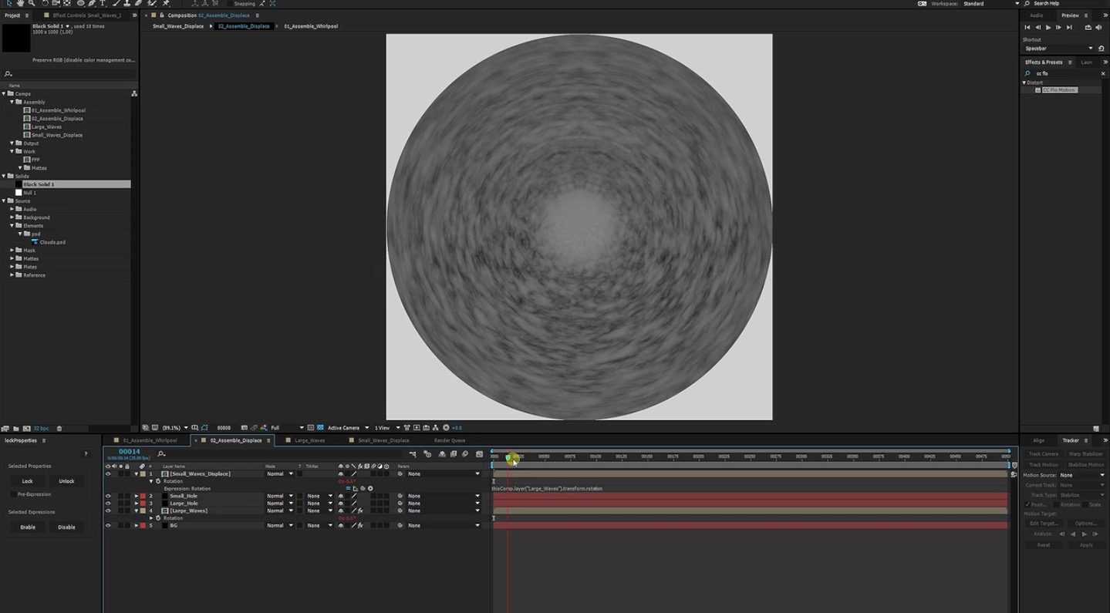Switch to 01_Assemble_Whirlpool timeline tab
This screenshot has width=1110, height=613.
click(x=150, y=440)
